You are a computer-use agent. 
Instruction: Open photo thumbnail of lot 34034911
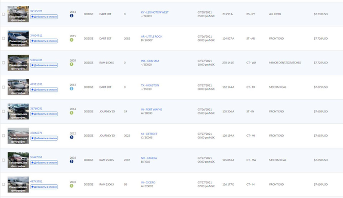pos(18,38)
